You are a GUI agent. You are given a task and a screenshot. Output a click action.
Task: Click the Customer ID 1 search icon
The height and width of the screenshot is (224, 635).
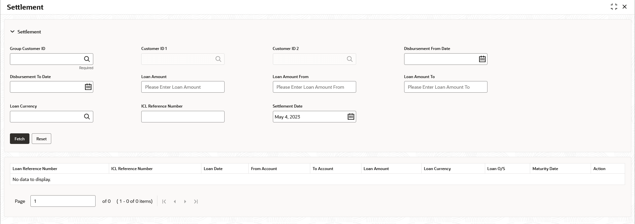coord(218,59)
